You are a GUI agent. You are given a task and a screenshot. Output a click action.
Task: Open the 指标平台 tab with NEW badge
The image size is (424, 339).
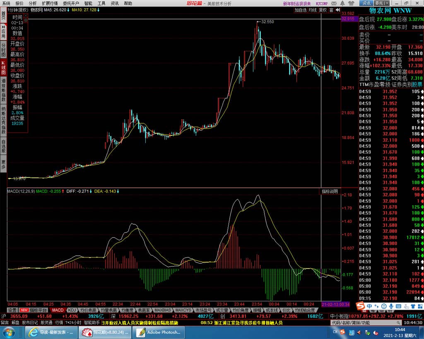coord(34,310)
